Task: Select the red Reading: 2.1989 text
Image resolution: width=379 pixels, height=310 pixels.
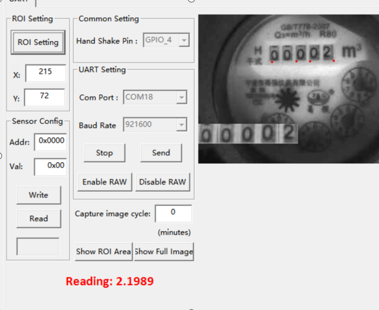Action: tap(110, 281)
